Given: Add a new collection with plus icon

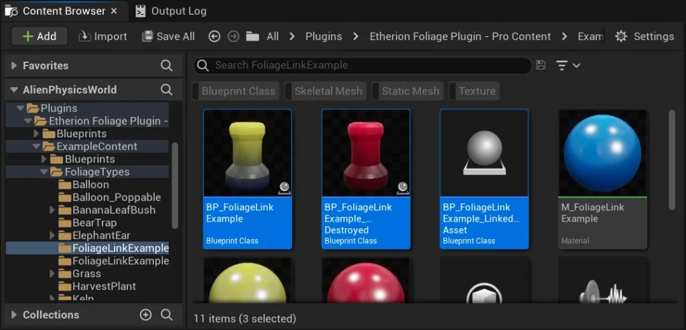Looking at the screenshot, I should coord(145,315).
